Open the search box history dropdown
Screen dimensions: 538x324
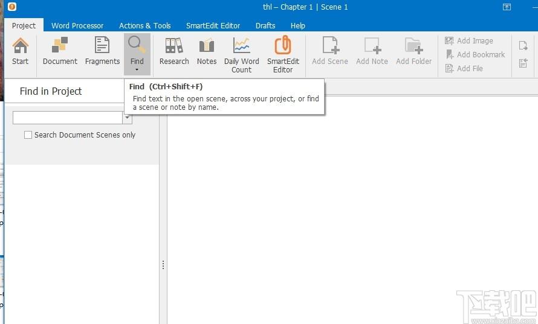coord(127,118)
